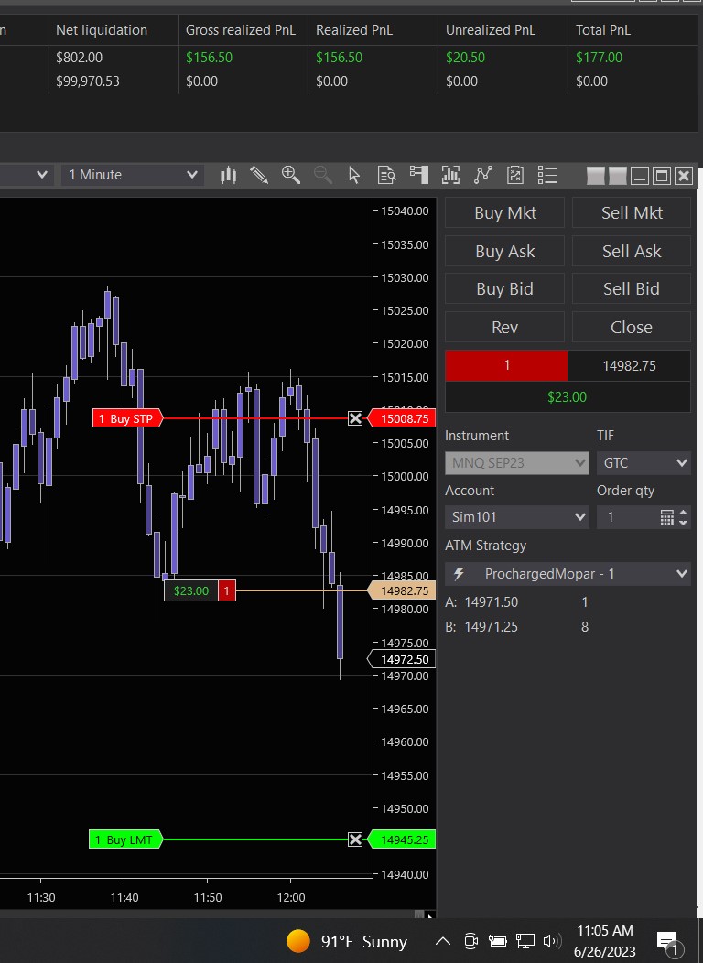
Task: Cancel the Buy STP order with X
Action: coord(355,418)
